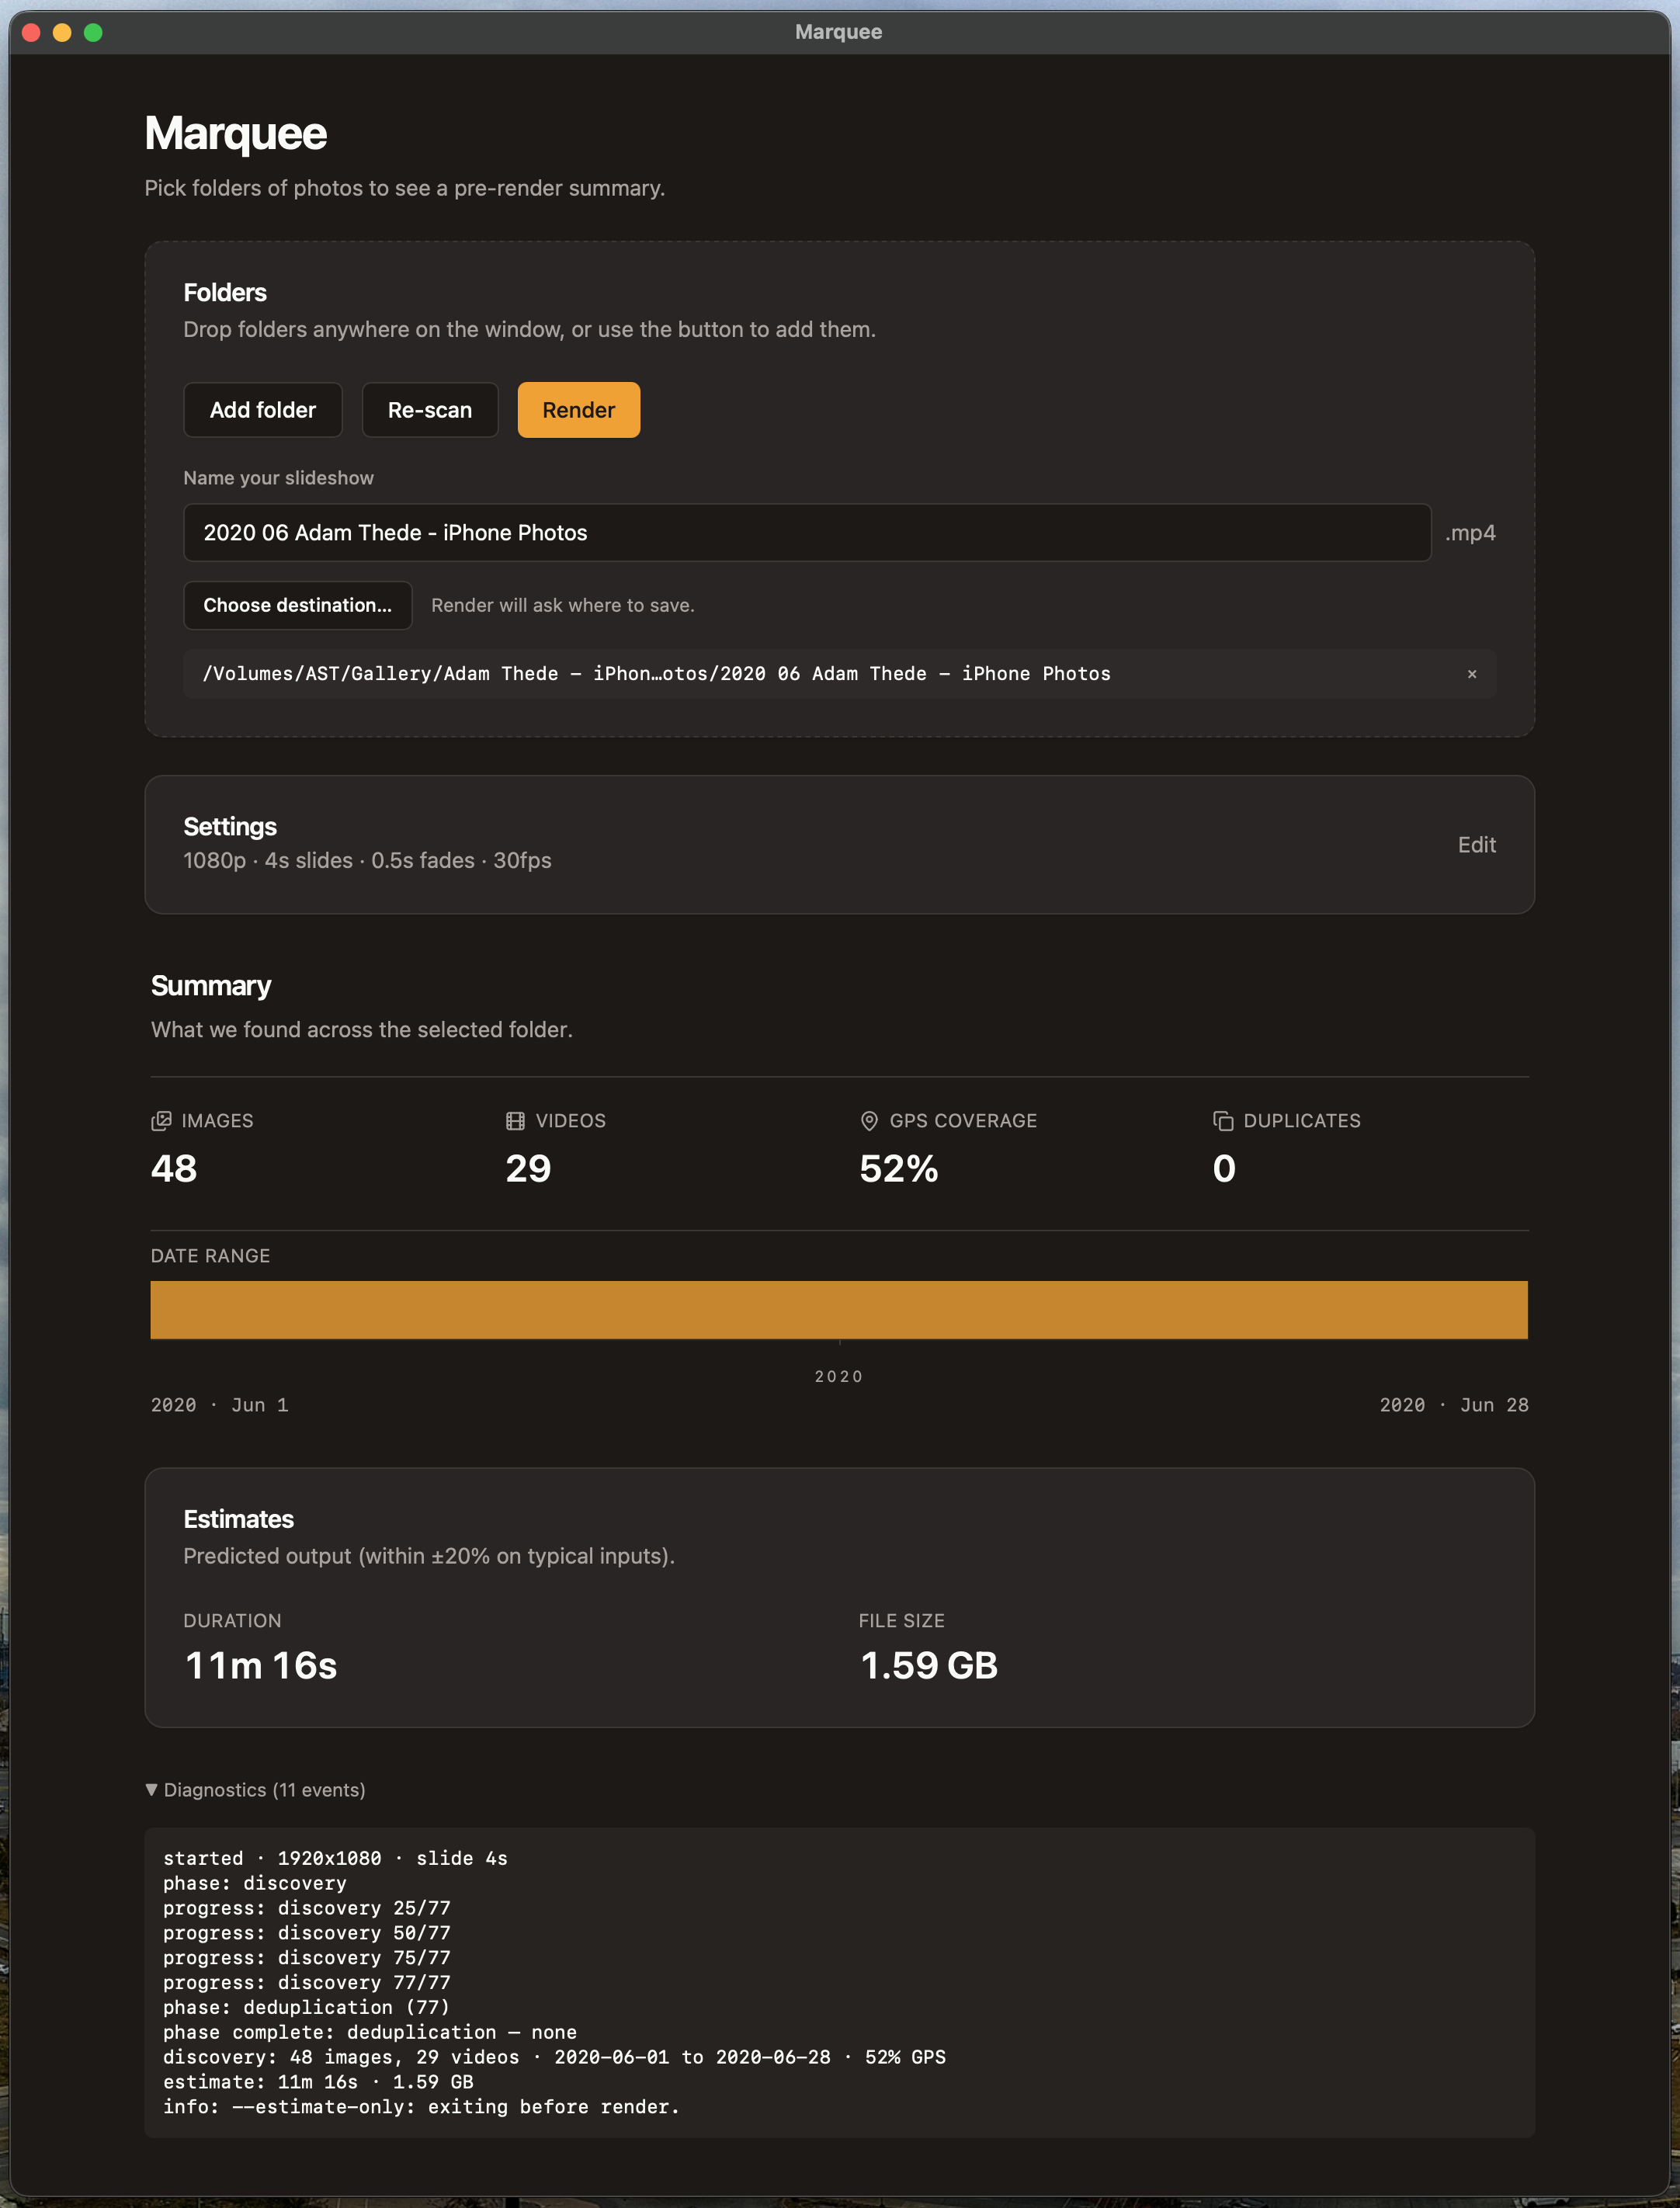Edit the slideshow Settings
Viewport: 1680px width, 2208px height.
point(1476,845)
